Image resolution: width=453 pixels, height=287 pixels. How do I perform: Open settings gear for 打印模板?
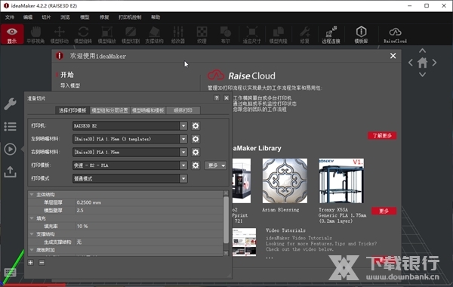coord(196,165)
